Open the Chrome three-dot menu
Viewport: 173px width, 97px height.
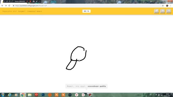click(171, 6)
